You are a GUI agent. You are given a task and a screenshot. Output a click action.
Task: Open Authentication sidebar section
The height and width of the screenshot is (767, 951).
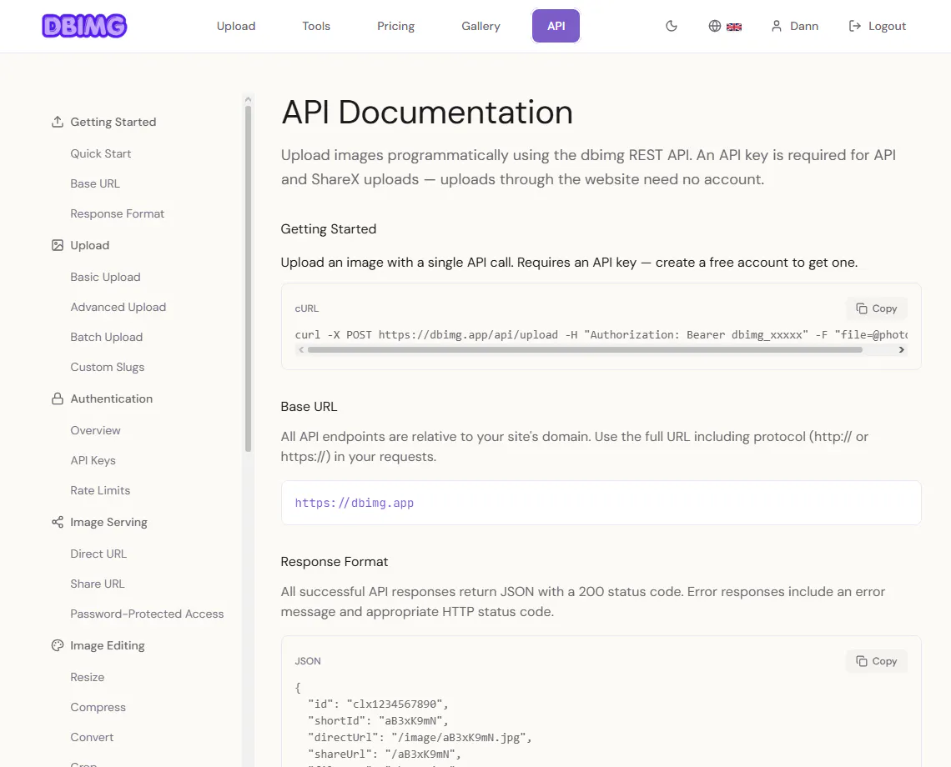click(112, 399)
